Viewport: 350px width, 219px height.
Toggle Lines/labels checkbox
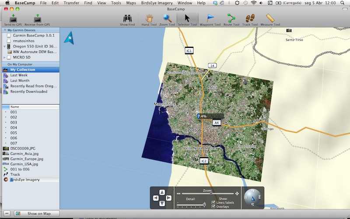point(213,202)
